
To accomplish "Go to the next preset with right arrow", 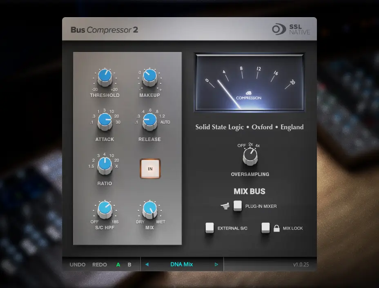I will [216, 264].
